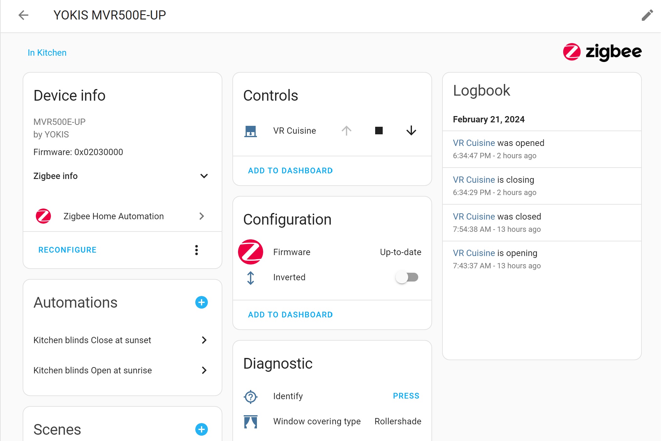Click the Window covering type label
Screen dimensions: 661x441
[317, 421]
